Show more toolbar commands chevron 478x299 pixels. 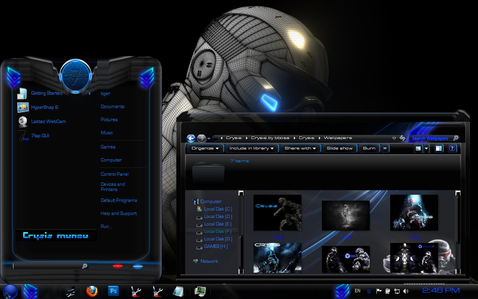pyautogui.click(x=385, y=148)
